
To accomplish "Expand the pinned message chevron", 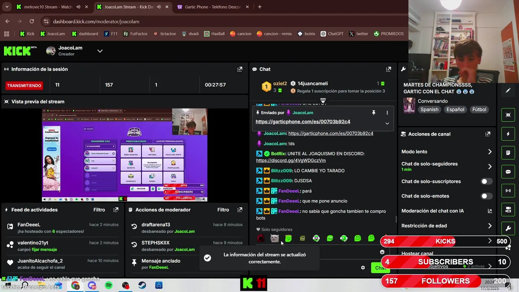I will pyautogui.click(x=387, y=123).
